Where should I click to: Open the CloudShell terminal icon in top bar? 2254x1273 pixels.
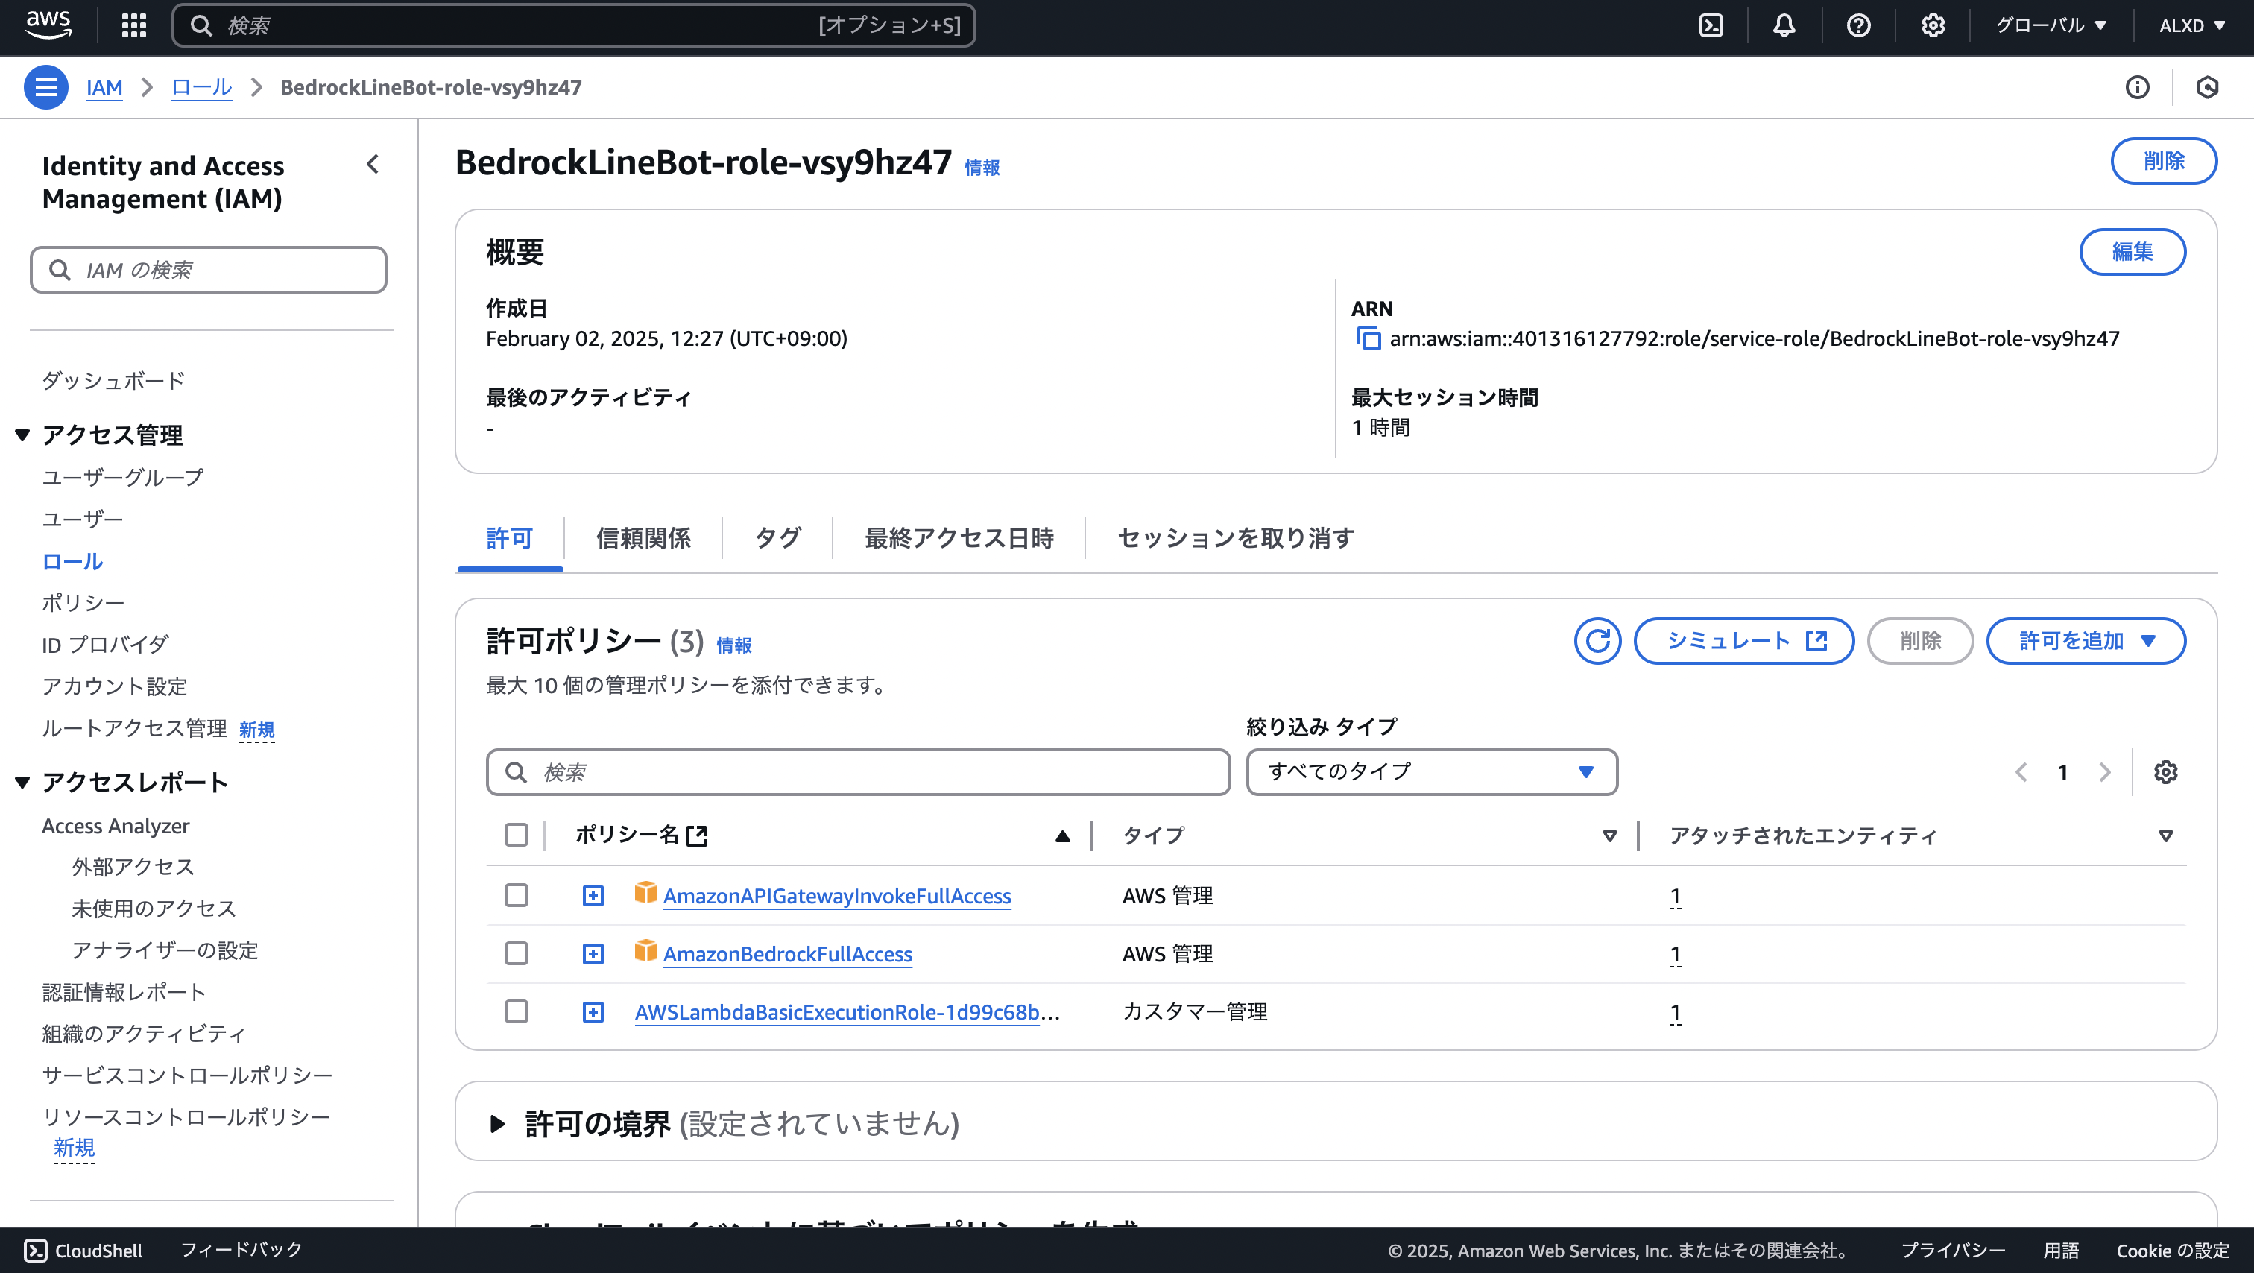point(1711,25)
